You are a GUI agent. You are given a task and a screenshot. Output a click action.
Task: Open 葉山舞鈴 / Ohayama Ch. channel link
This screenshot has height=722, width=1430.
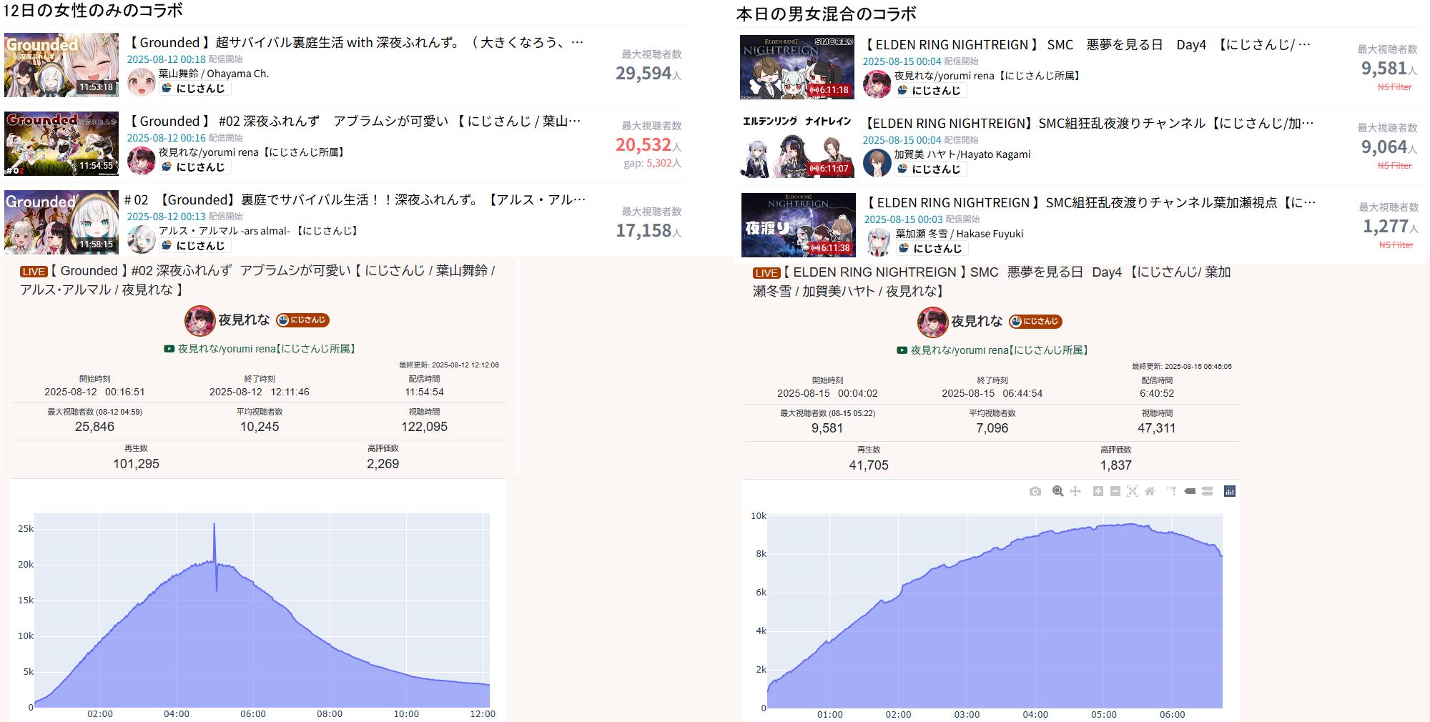213,74
